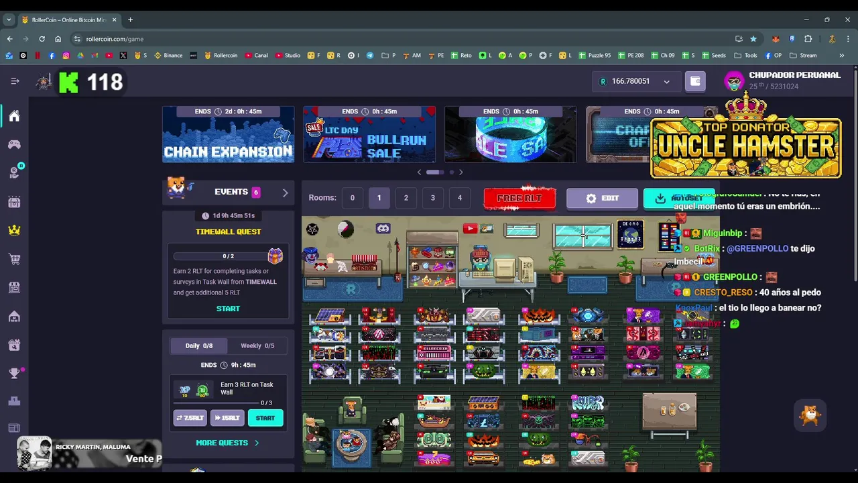The height and width of the screenshot is (483, 858).
Task: Expand the Events panel arrow
Action: tap(285, 193)
